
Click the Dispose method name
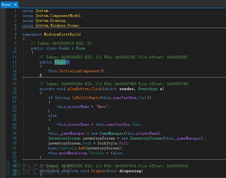coord(99,171)
